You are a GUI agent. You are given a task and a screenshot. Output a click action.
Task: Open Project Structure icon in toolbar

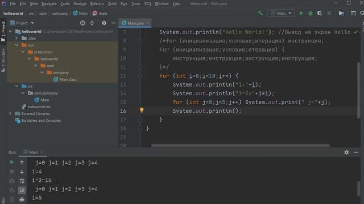(x=341, y=14)
